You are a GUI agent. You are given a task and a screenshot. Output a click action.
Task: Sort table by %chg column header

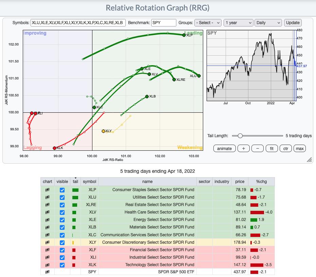coord(261,182)
